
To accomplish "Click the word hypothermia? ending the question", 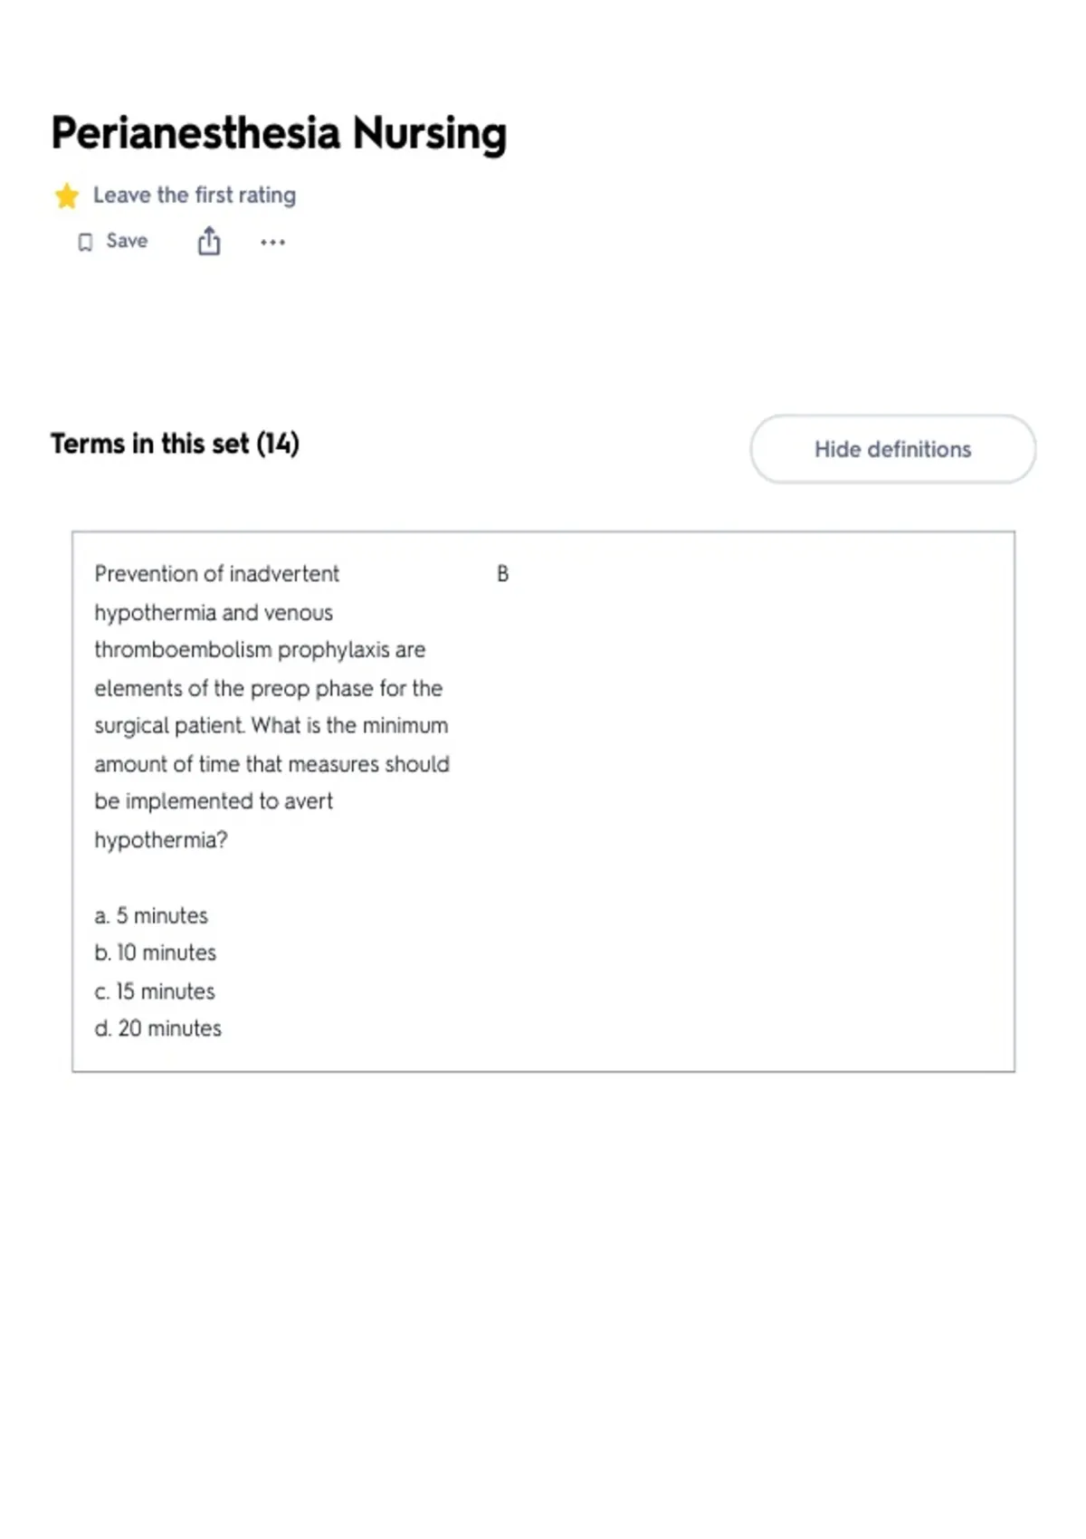I will pyautogui.click(x=161, y=840).
